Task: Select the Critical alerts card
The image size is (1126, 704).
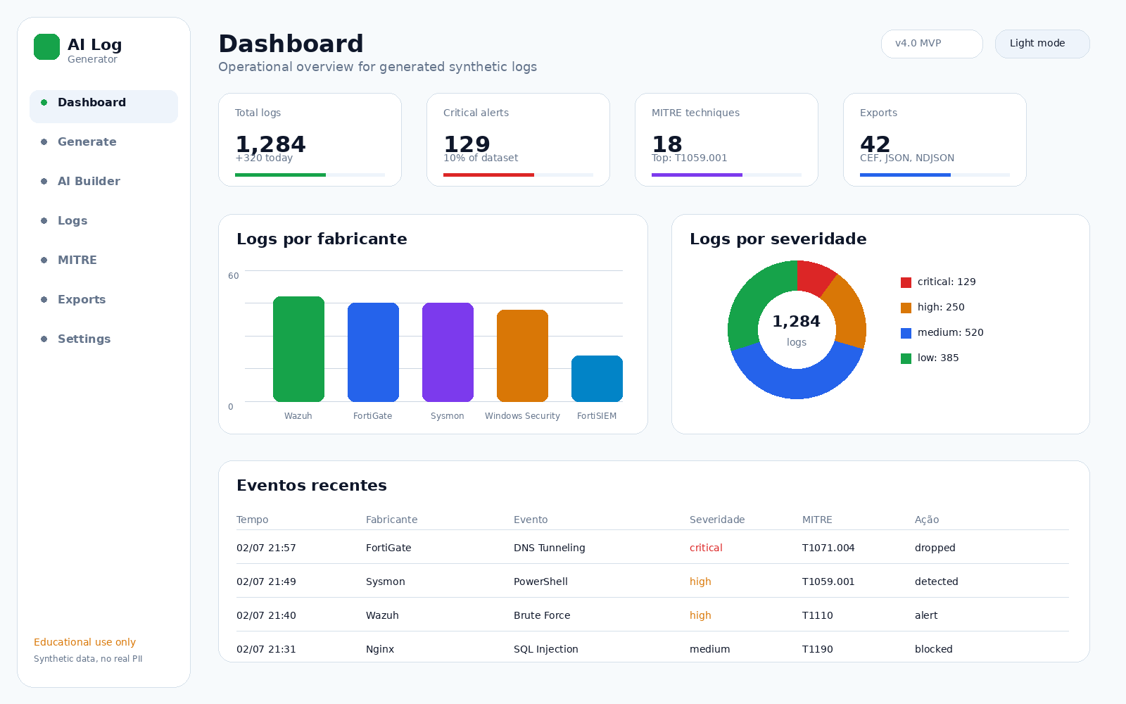Action: point(518,140)
